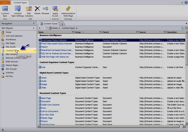Click the Edit Columns ribbon icon

pyautogui.click(x=29, y=11)
